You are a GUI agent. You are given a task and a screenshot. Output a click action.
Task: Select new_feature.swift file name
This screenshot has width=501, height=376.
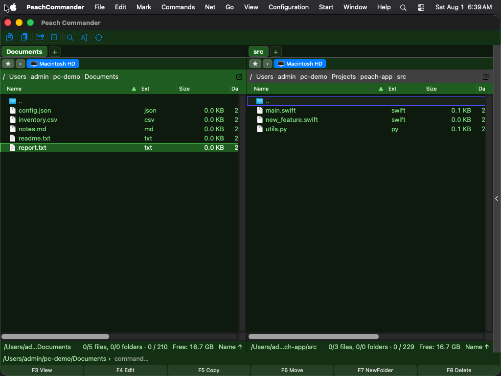[x=292, y=119]
